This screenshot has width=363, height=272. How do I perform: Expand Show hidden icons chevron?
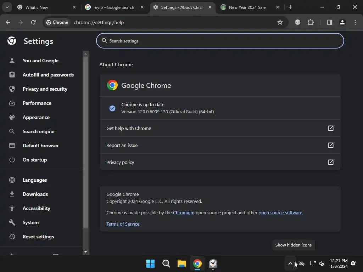290,263
